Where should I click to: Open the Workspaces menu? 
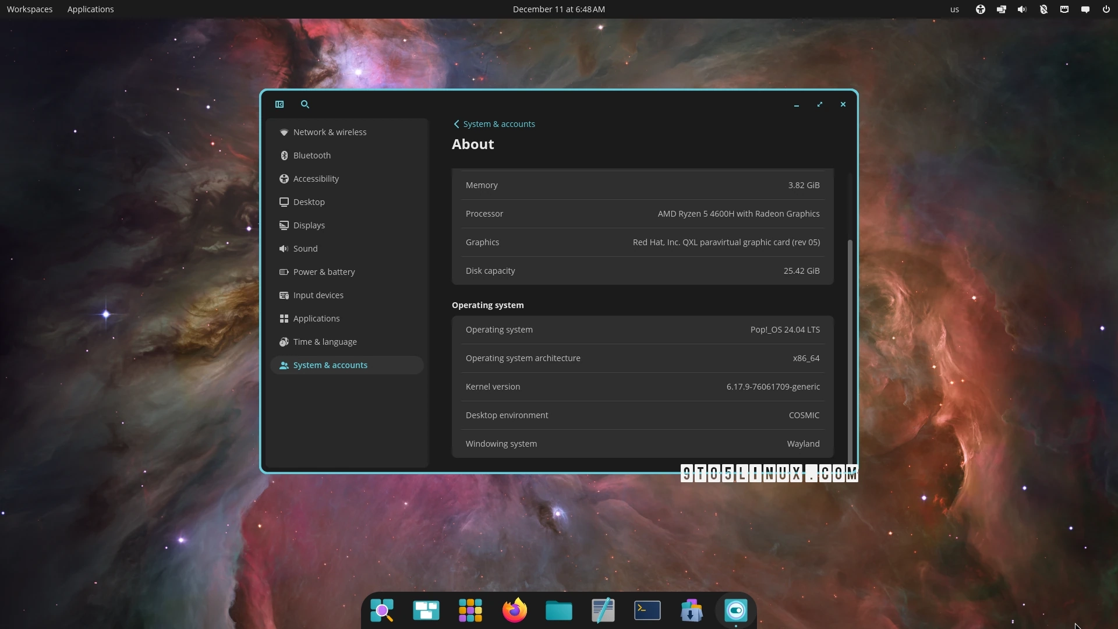29,9
